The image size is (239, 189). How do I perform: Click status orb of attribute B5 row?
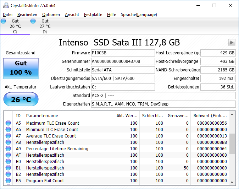(8, 181)
